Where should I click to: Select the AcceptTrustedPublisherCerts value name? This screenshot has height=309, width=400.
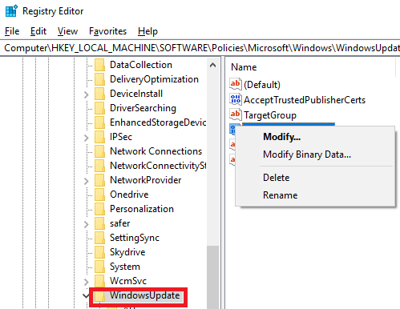pos(305,100)
